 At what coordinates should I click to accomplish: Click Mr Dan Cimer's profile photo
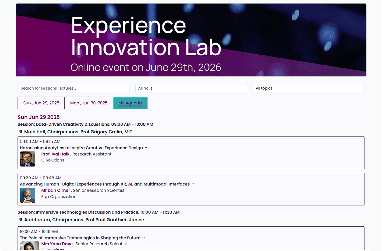click(x=27, y=195)
